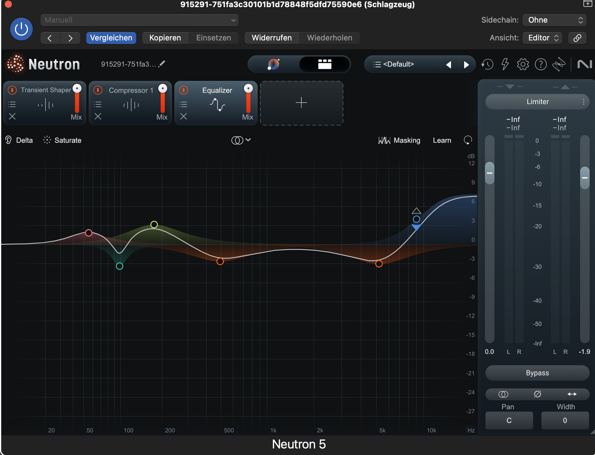This screenshot has height=455, width=595.
Task: Toggle the Transient Shaper power button
Action: (12, 90)
